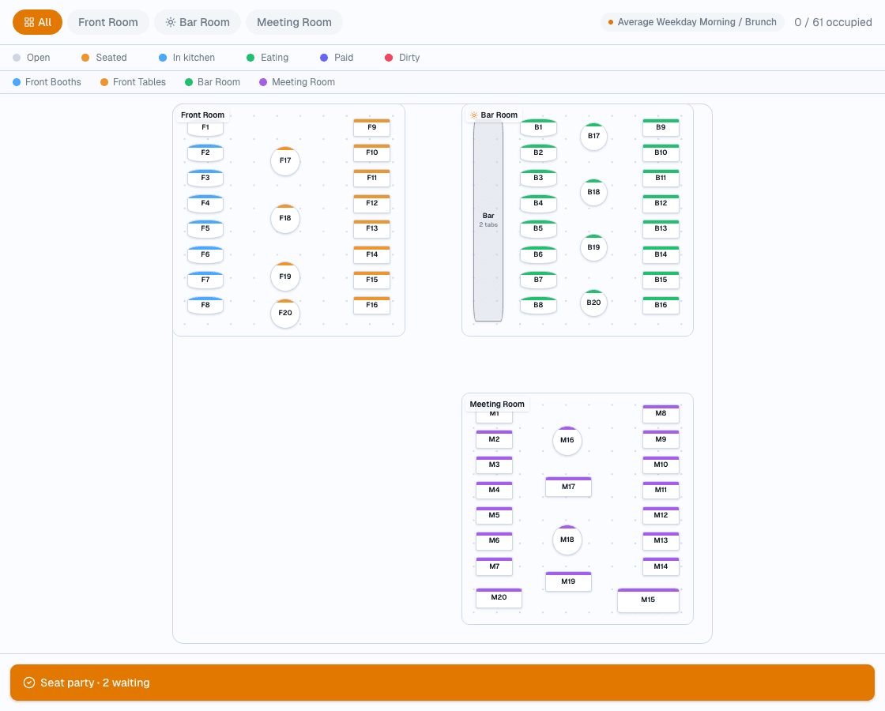Select round table B19
Viewport: 885px width, 711px height.
point(593,248)
